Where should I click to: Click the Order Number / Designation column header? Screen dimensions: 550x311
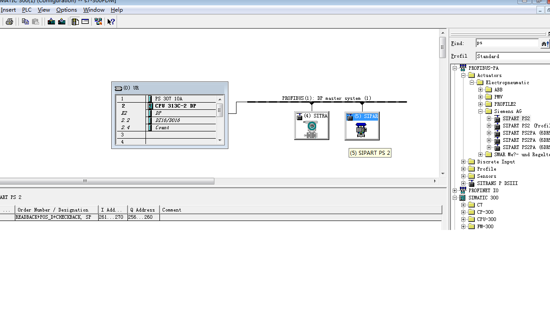(56, 210)
